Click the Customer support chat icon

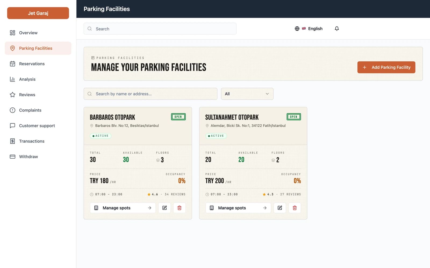tap(12, 126)
